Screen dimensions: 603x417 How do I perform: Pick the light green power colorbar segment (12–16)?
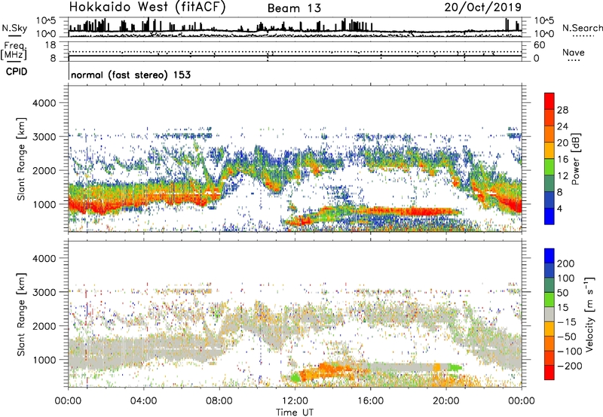(549, 167)
